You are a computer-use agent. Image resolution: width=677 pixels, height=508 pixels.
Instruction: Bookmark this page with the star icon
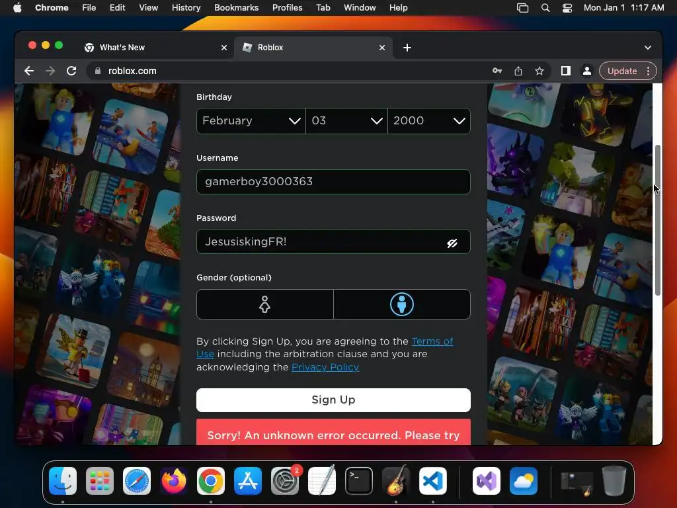click(539, 71)
